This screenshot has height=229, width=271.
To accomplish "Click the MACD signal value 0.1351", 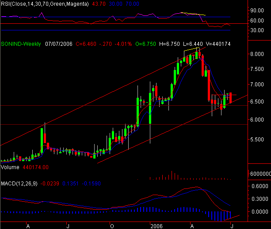I will pyautogui.click(x=71, y=184).
